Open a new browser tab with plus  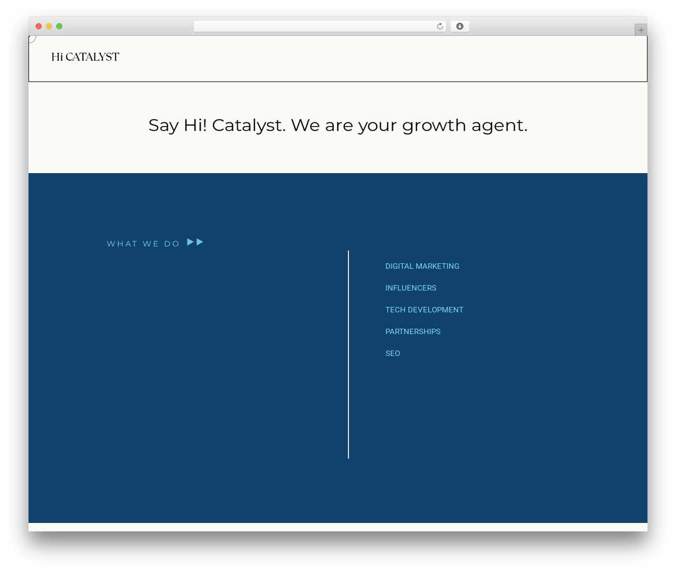[x=641, y=30]
